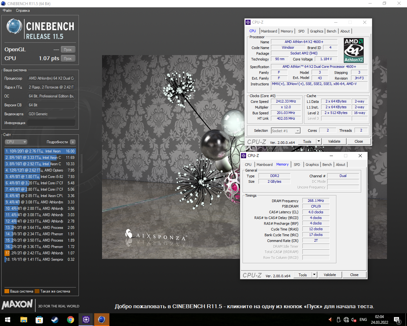Select Mainboard tab in lower CPU-Z
Viewport: 407px width, 326px height.
click(x=265, y=165)
